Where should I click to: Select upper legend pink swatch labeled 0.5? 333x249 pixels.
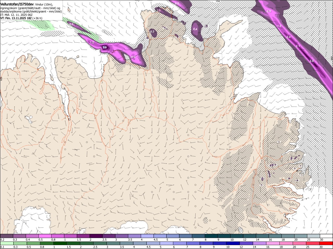(x=45, y=236)
